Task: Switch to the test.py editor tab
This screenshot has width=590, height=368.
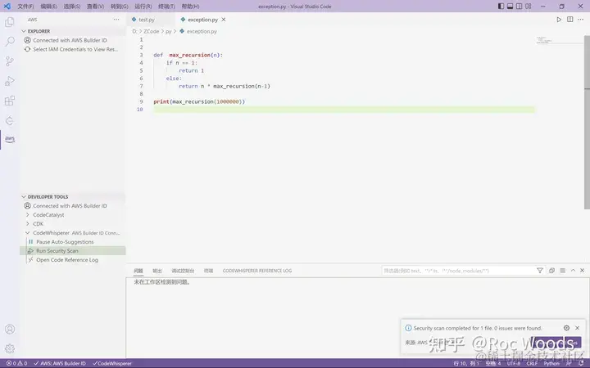Action: 147,20
